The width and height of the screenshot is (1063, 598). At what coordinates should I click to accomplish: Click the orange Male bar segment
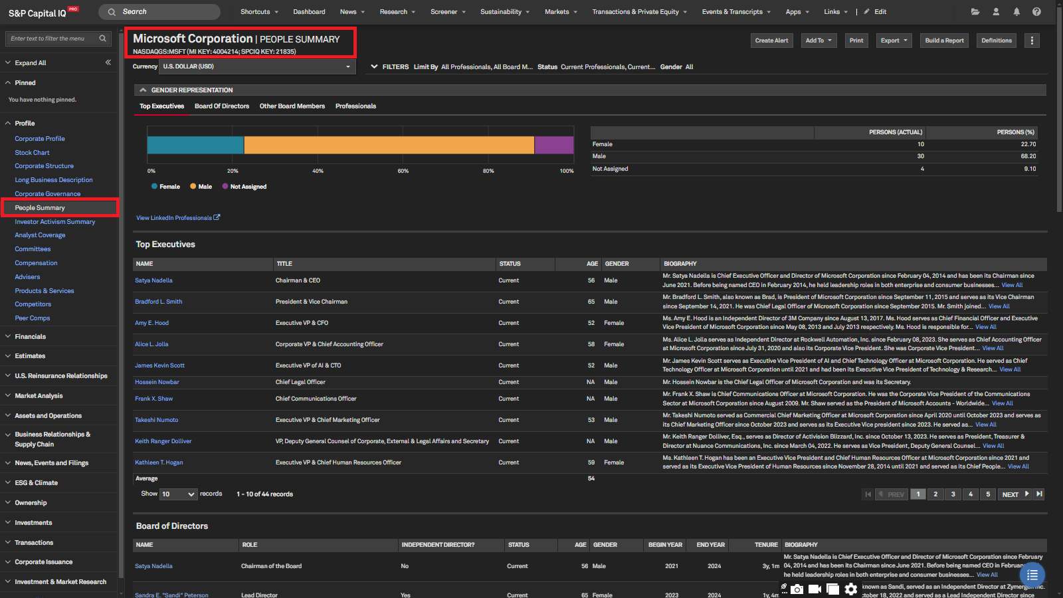click(x=389, y=146)
